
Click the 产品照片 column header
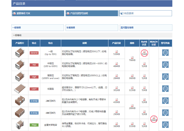[20, 43]
